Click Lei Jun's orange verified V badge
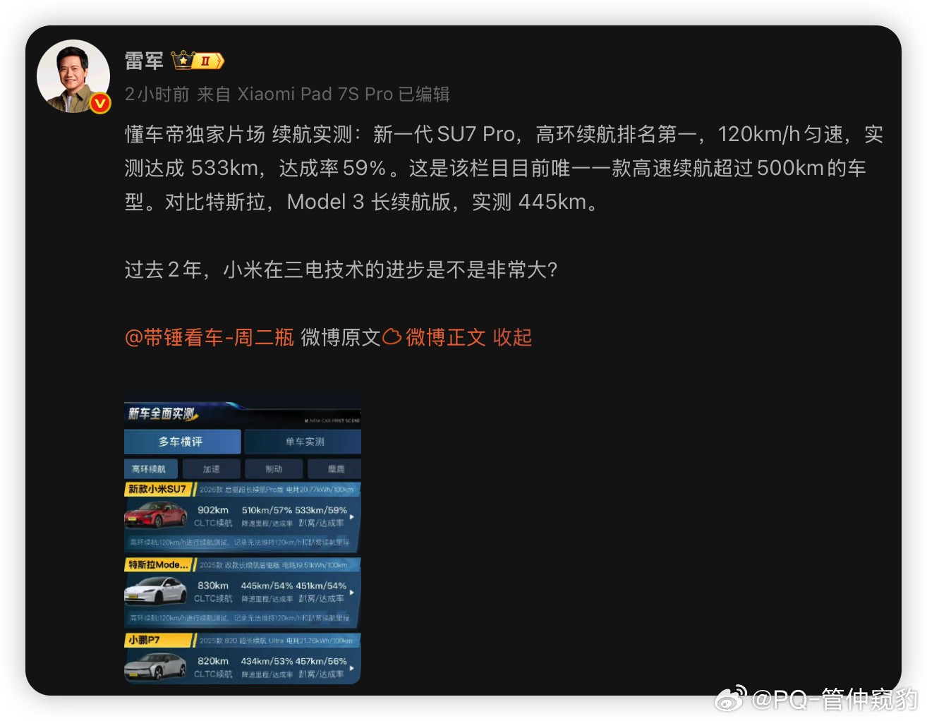 100,104
